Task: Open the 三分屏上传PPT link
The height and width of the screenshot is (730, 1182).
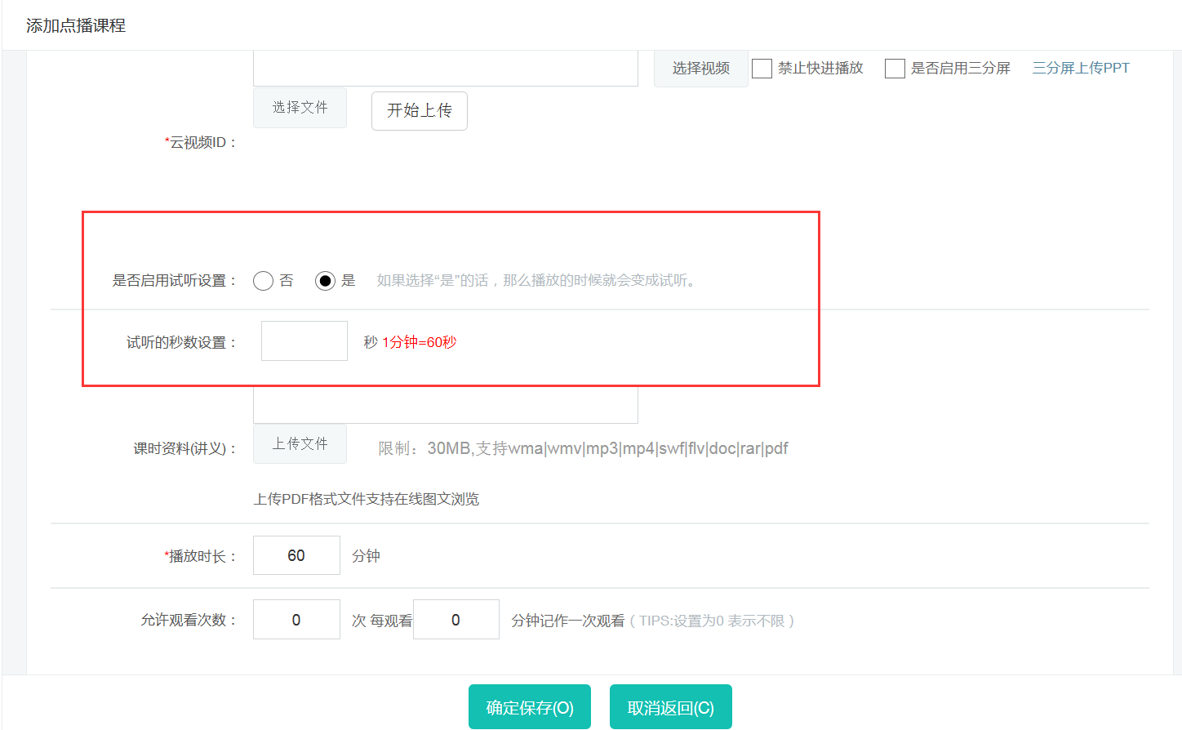Action: [x=1080, y=69]
